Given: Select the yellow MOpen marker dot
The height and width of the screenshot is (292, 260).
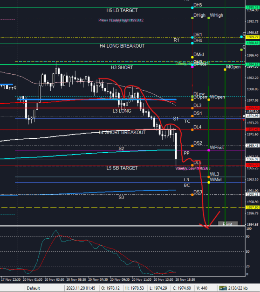Looking at the screenshot, I should click(225, 70).
